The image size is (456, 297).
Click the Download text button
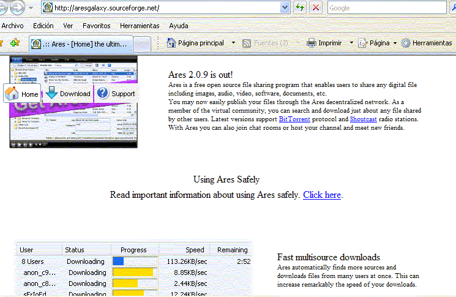[x=75, y=94]
